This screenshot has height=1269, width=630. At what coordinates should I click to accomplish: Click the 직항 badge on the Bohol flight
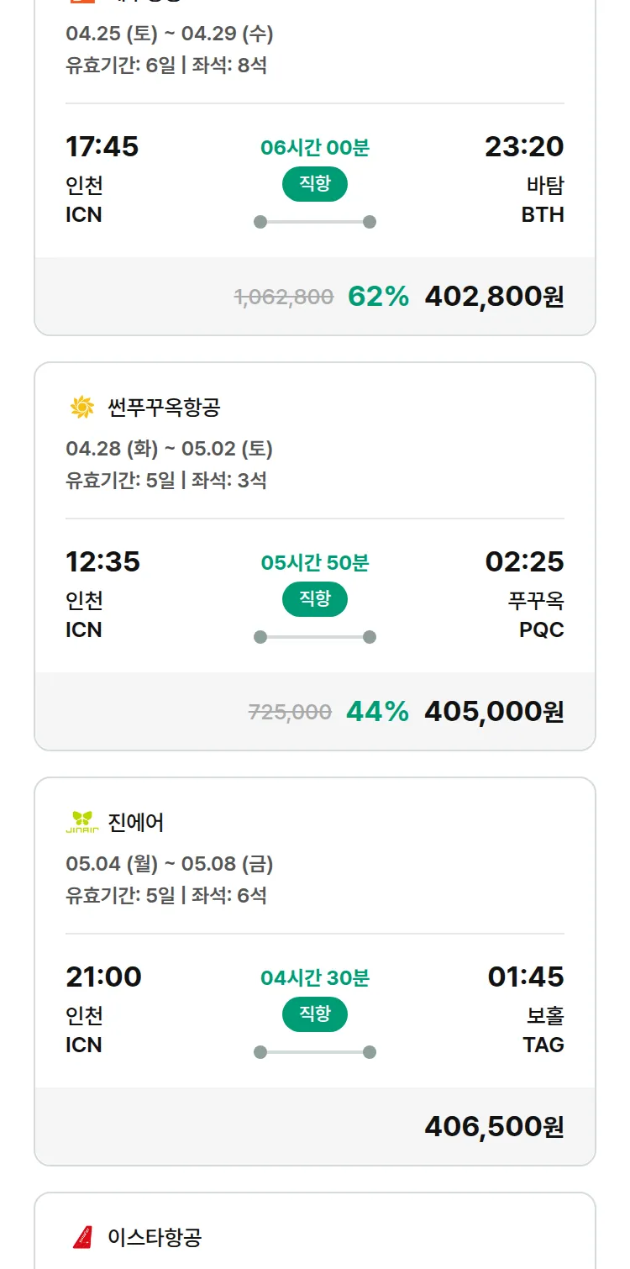tap(315, 1014)
